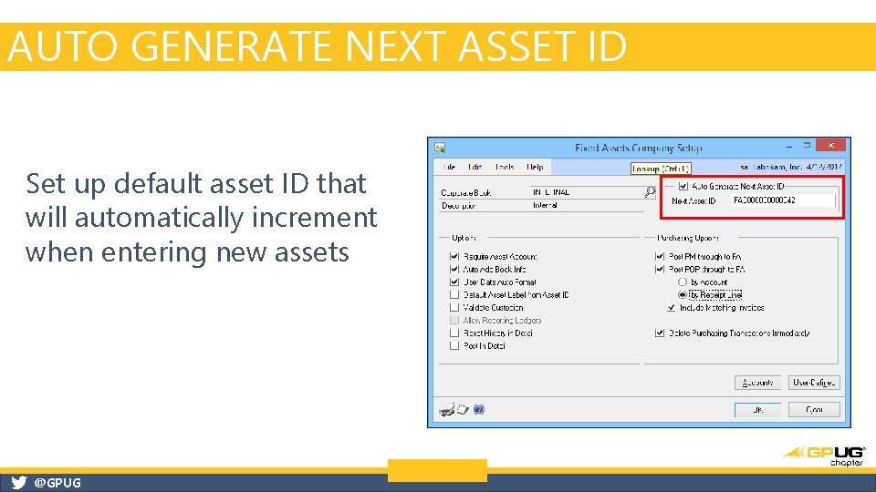Click the print icon in dialog footer

(x=446, y=410)
